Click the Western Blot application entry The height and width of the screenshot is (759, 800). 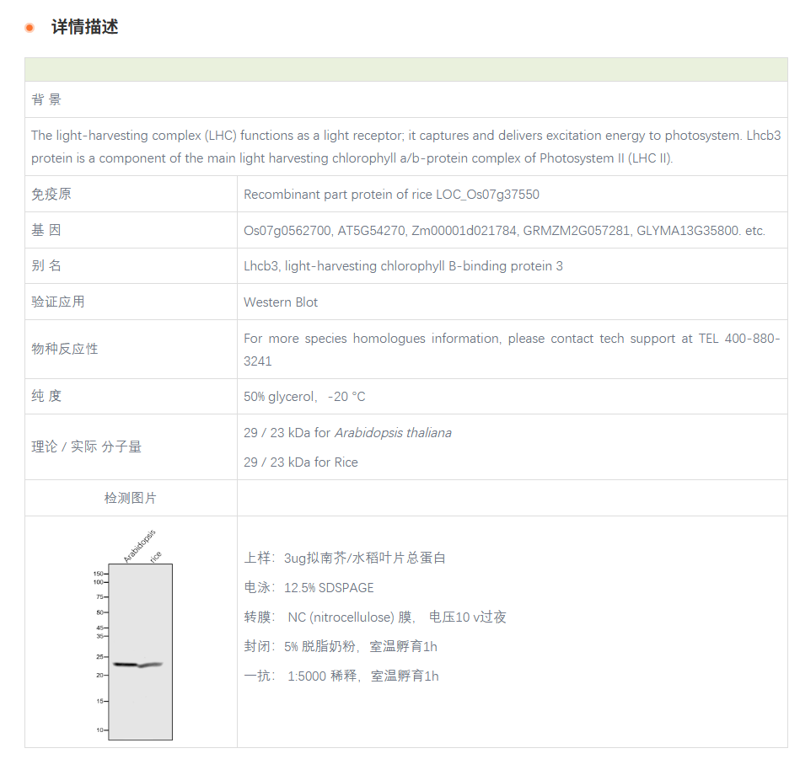(281, 302)
